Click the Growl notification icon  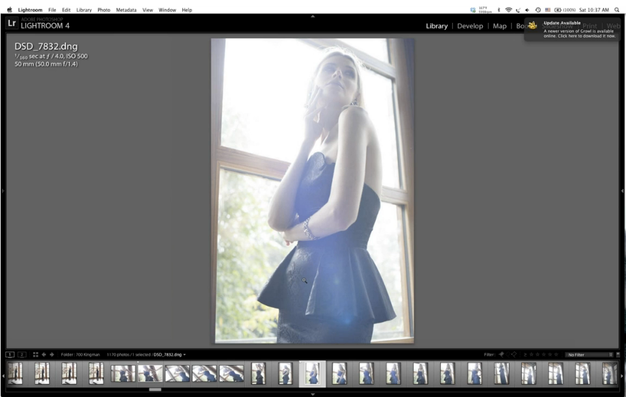[533, 25]
